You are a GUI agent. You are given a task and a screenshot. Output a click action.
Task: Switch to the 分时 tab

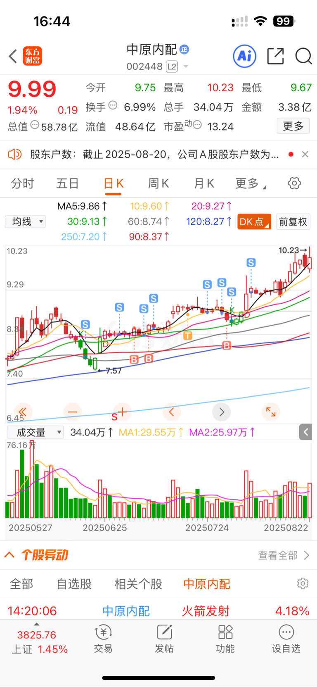click(23, 183)
